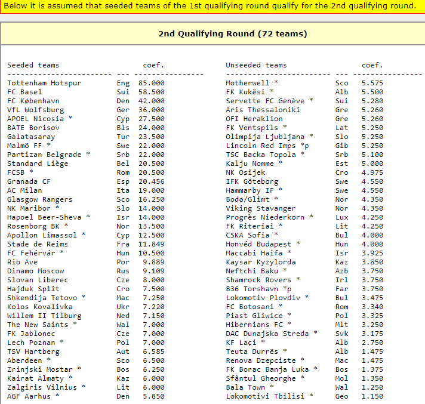
Task: Select 'VfL Wolfsburg' team name
Action: point(35,110)
